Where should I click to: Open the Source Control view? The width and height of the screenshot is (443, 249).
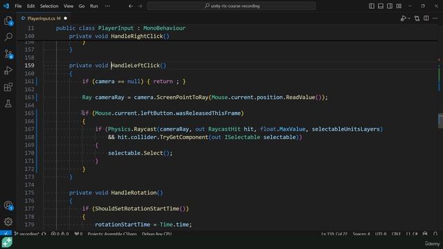coord(8,54)
